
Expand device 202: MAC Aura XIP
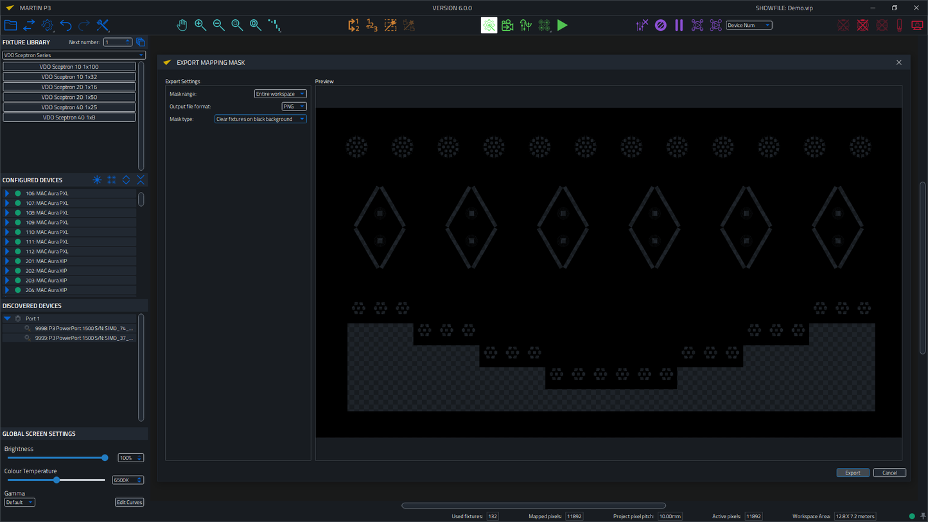7,271
